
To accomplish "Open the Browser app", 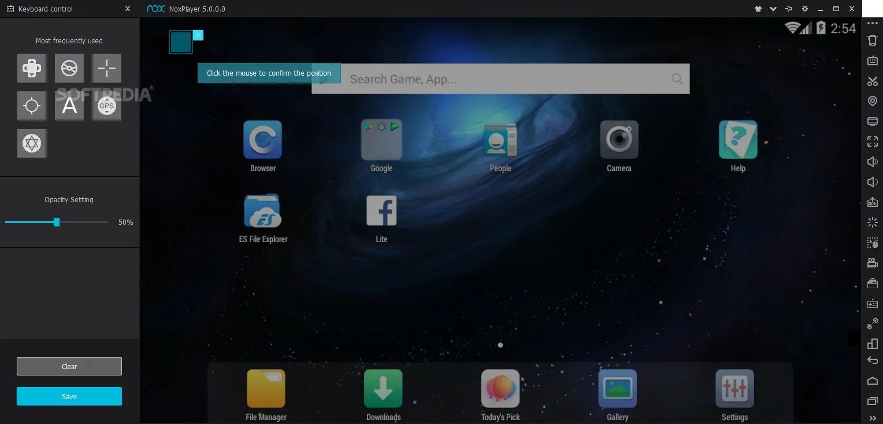I will pyautogui.click(x=263, y=147).
